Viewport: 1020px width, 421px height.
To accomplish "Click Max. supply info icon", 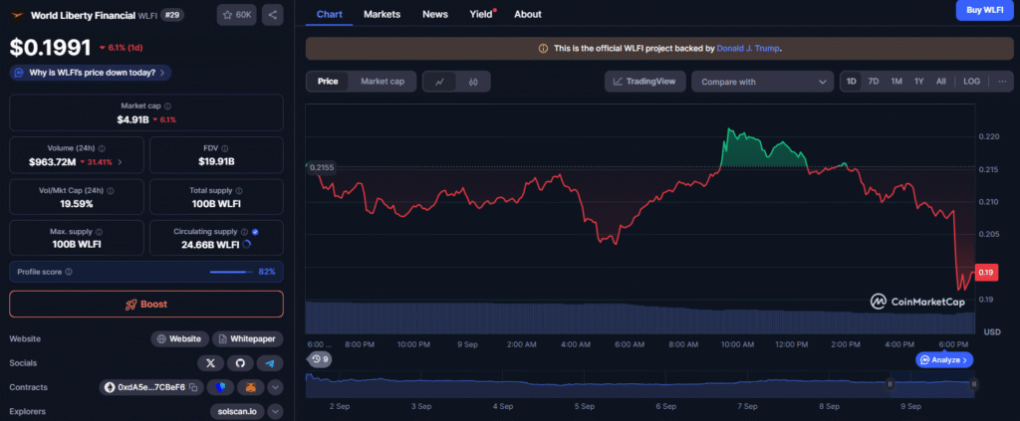I will [99, 231].
